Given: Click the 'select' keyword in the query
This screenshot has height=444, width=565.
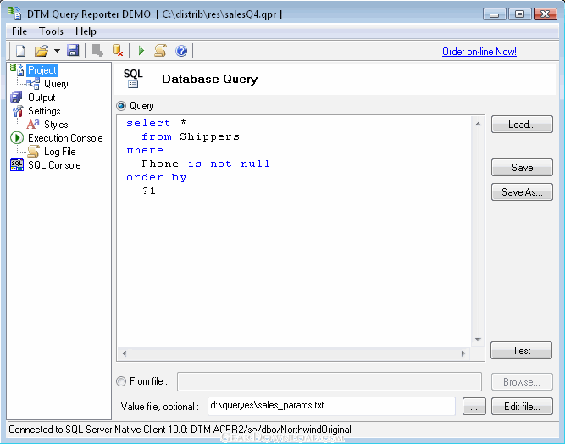Looking at the screenshot, I should click(148, 123).
